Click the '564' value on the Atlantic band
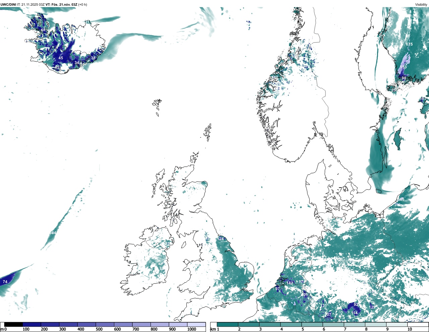The height and width of the screenshot is (332, 429). [x=53, y=233]
